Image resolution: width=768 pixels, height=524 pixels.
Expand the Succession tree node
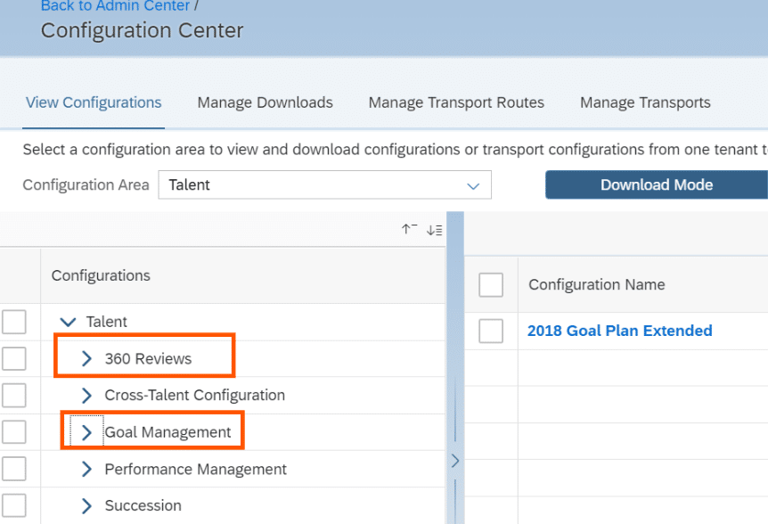pyautogui.click(x=86, y=505)
